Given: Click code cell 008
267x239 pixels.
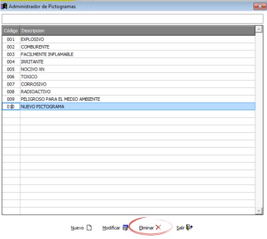Looking at the screenshot, I should coord(11,91).
